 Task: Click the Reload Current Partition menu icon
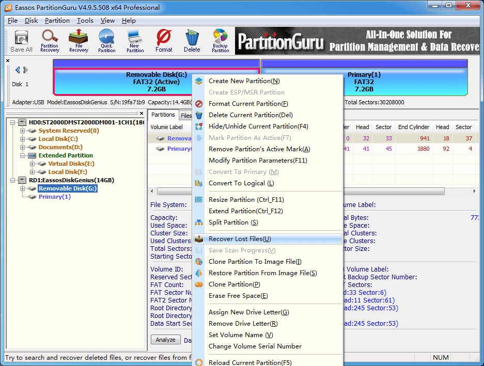(199, 362)
